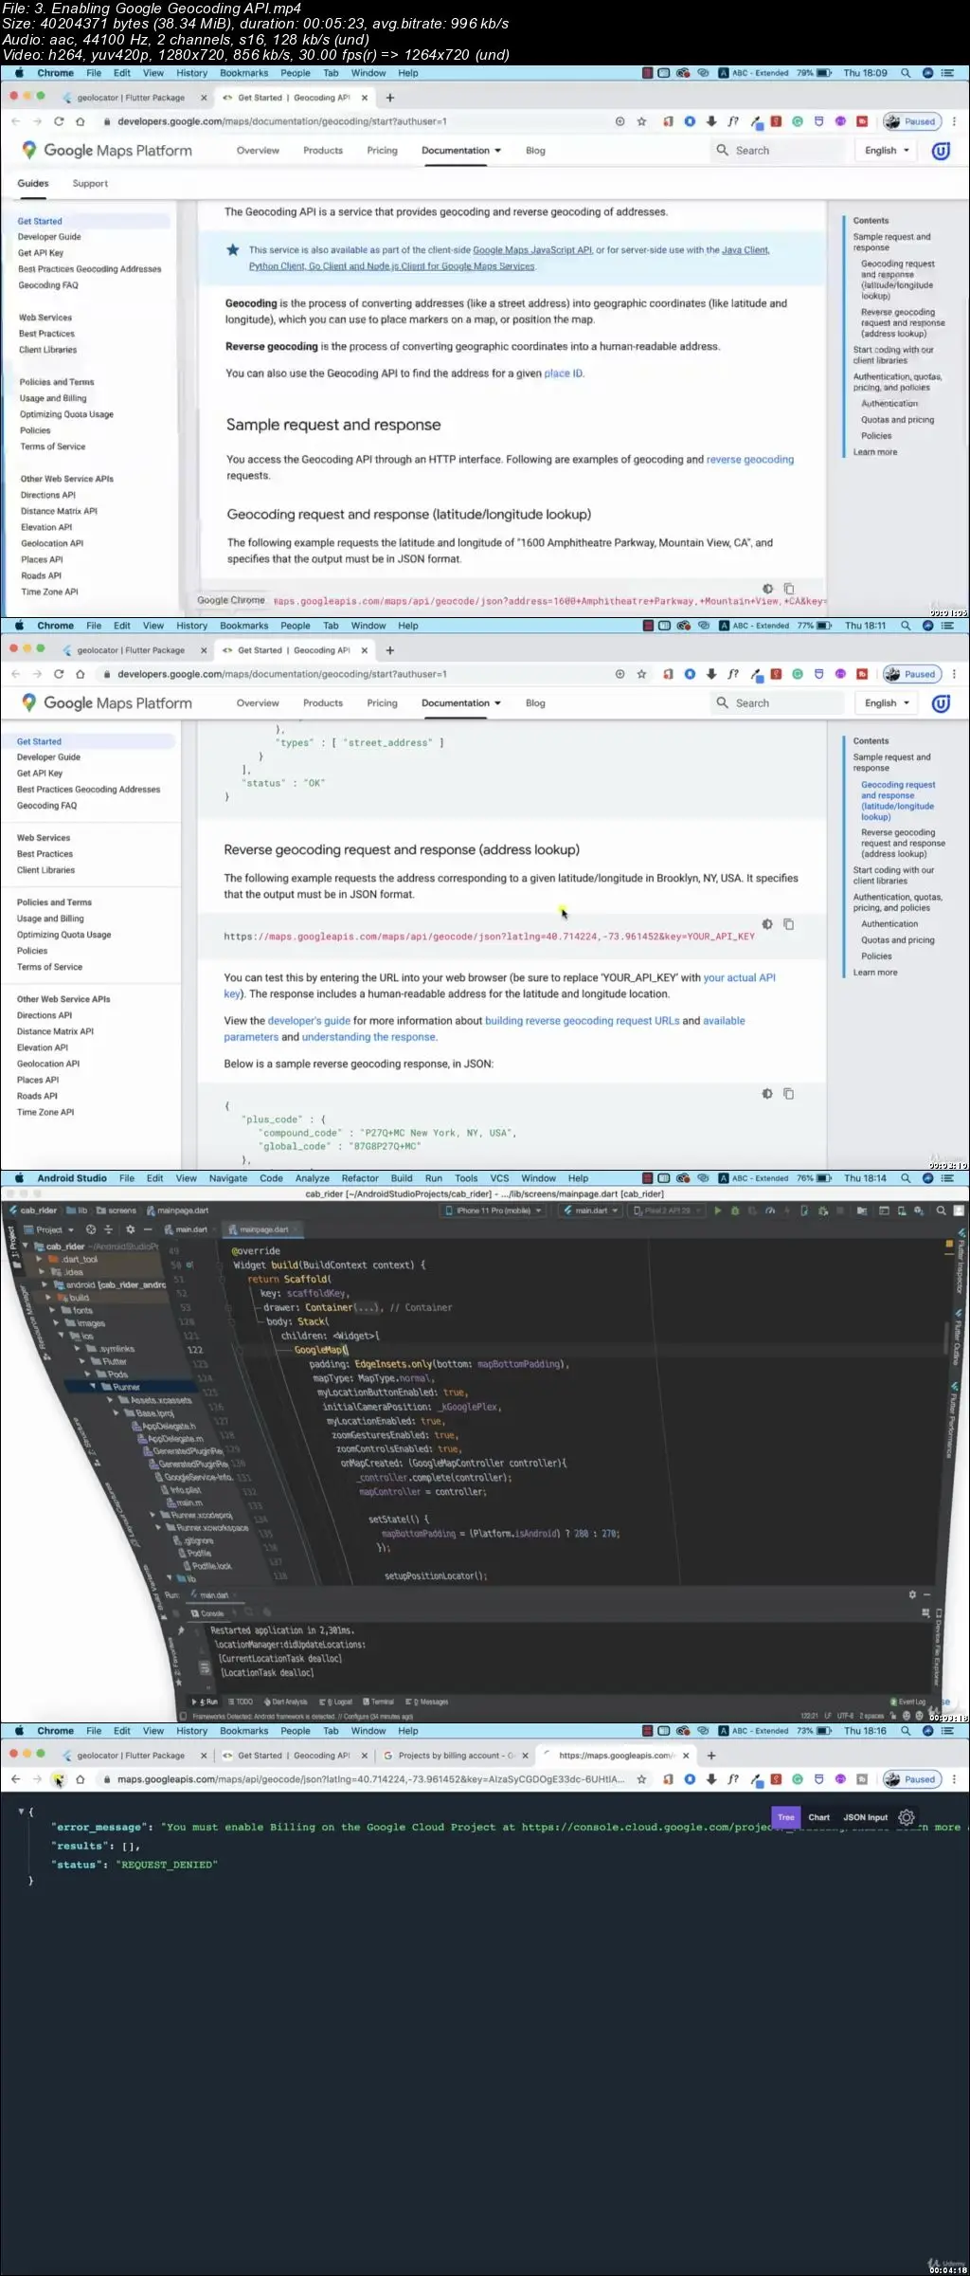This screenshot has width=970, height=2276.
Task: Collapse the Runner folder in the Project tree
Action: tap(94, 1387)
